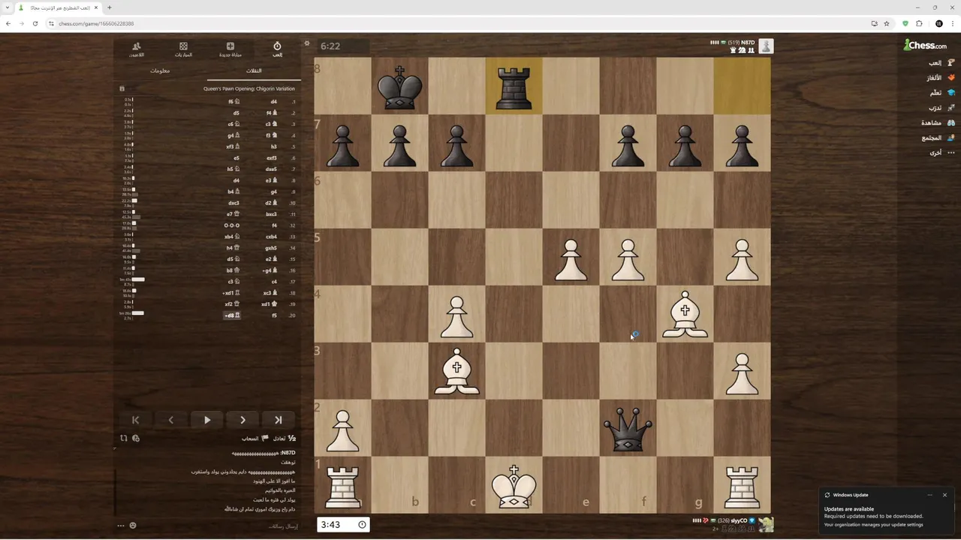Click player slyyCO's avatar
The image size is (961, 540).
click(766, 523)
